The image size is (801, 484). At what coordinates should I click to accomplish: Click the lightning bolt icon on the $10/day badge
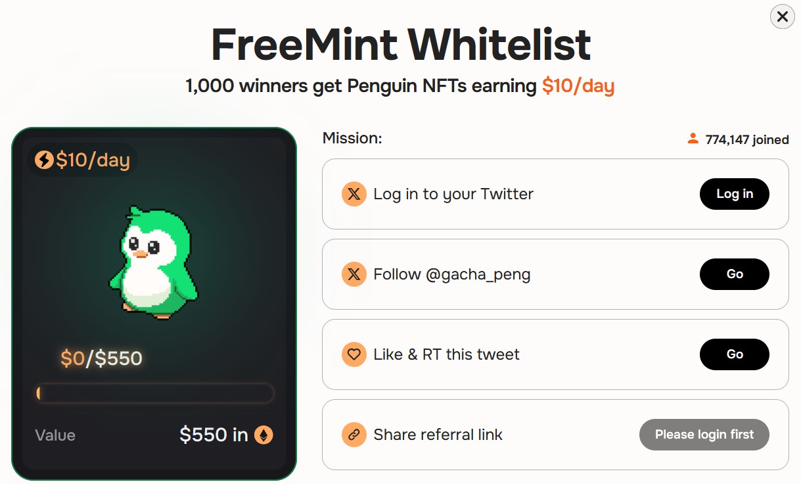(44, 160)
